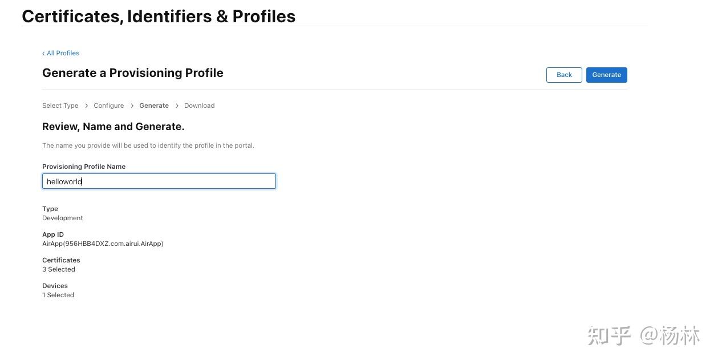The width and height of the screenshot is (718, 364).
Task: Select the bold Generate breadcrumb step
Action: click(x=154, y=106)
